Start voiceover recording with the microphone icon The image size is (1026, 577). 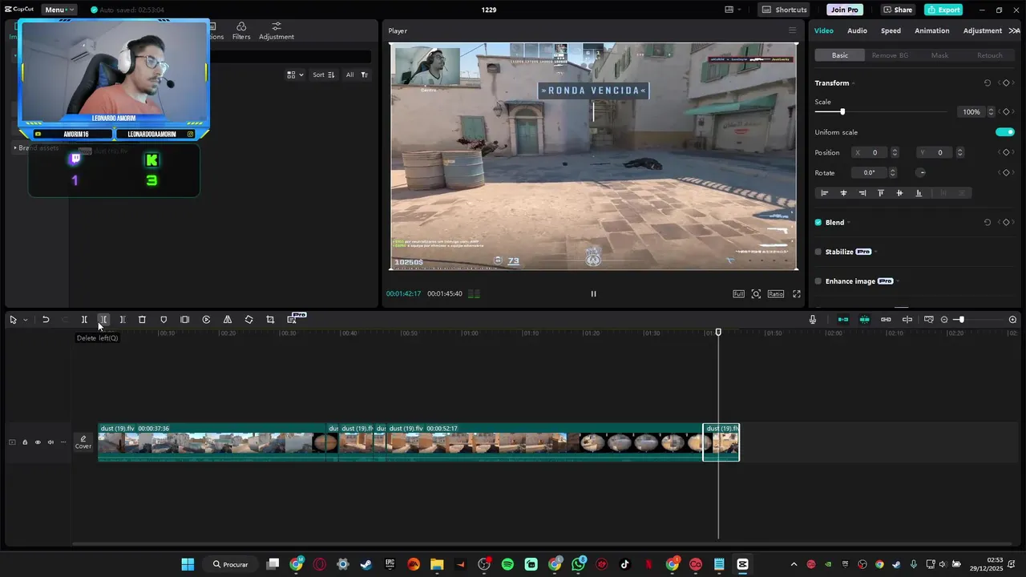pos(813,320)
